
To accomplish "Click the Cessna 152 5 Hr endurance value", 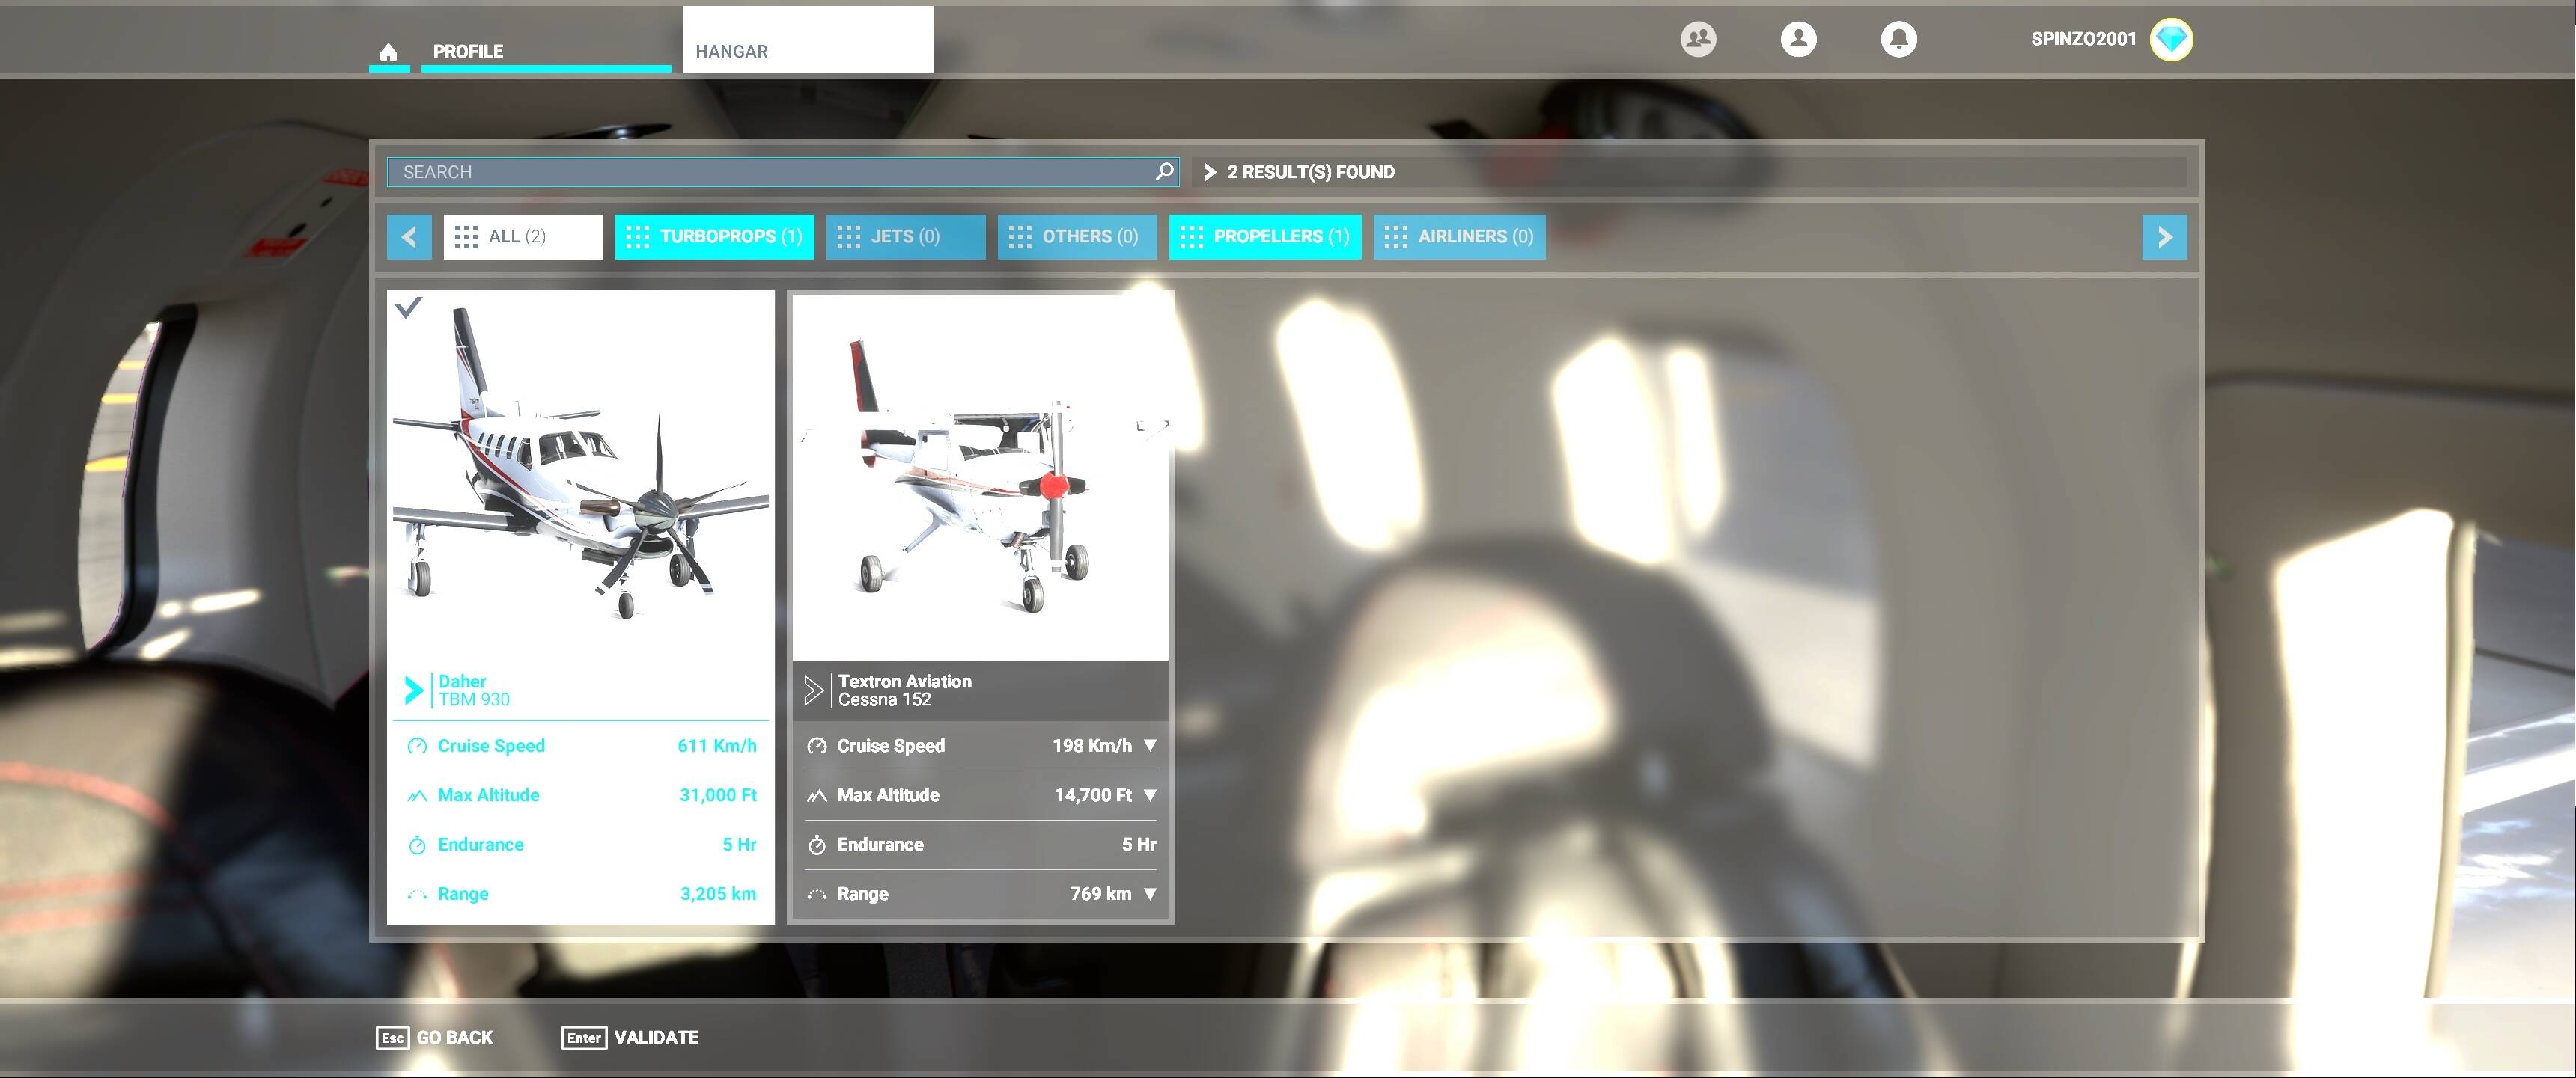I will [1139, 844].
